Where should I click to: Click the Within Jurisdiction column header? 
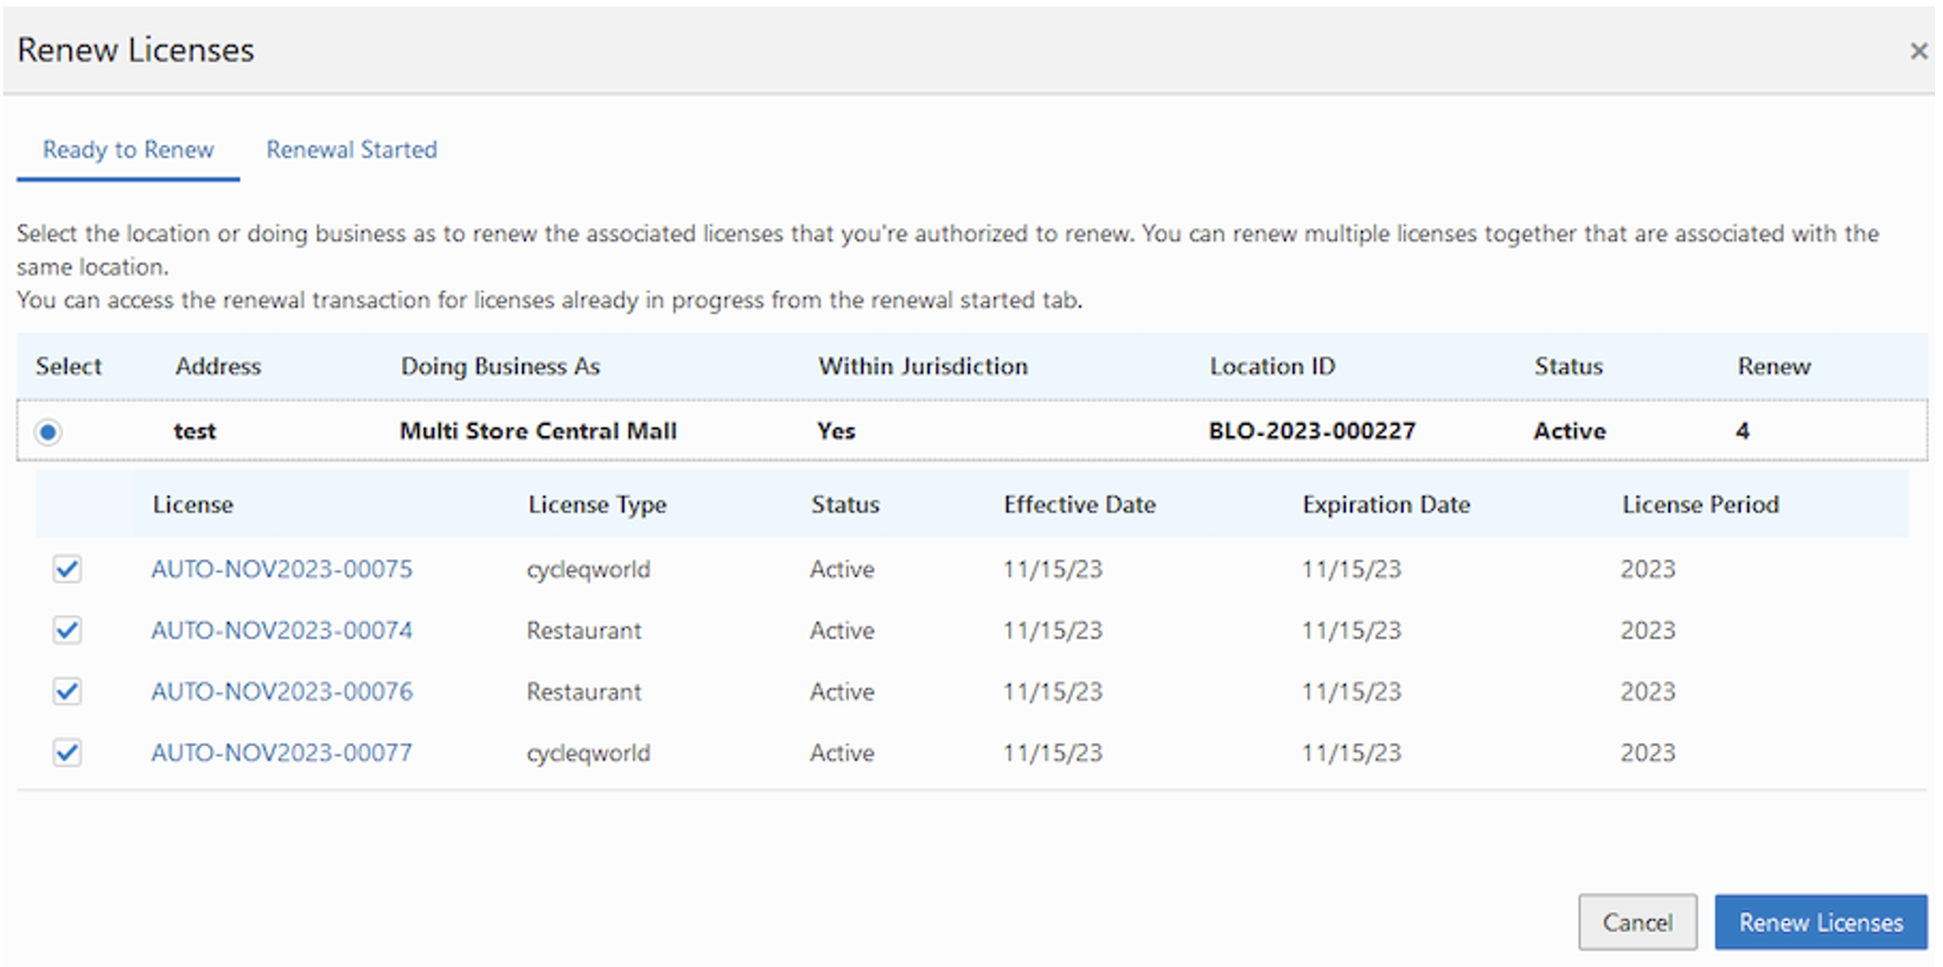click(923, 366)
